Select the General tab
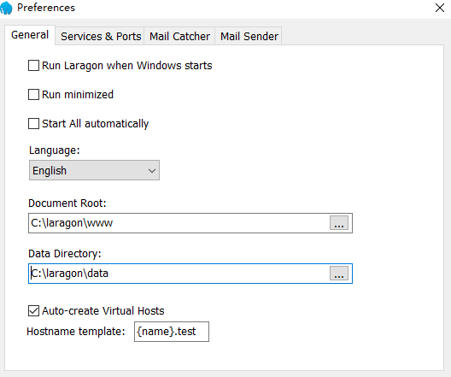Screen dimensions: 451x377 click(x=30, y=35)
